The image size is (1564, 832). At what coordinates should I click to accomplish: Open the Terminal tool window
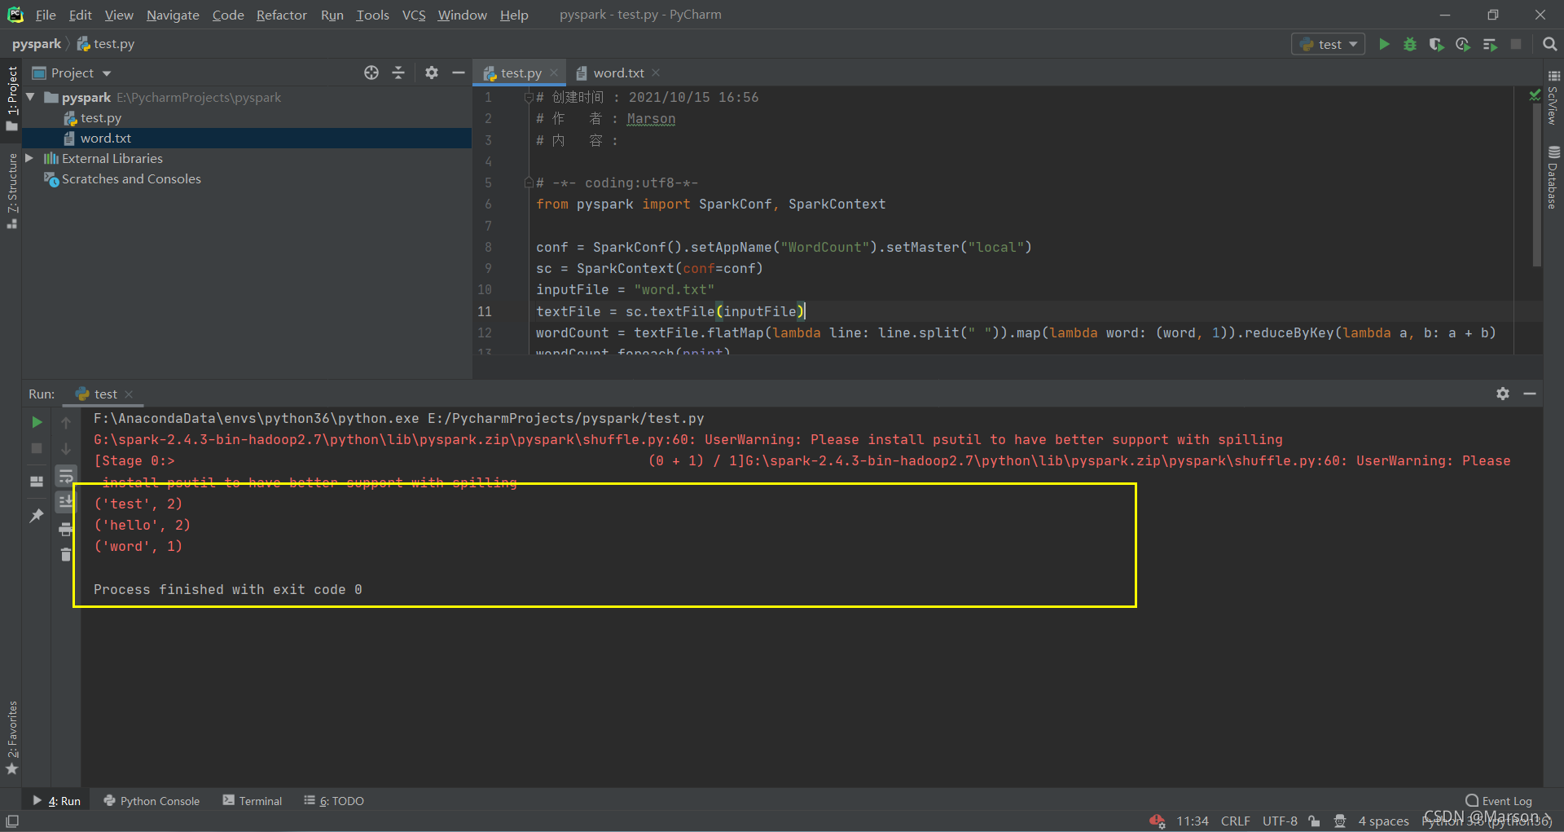pyautogui.click(x=253, y=801)
